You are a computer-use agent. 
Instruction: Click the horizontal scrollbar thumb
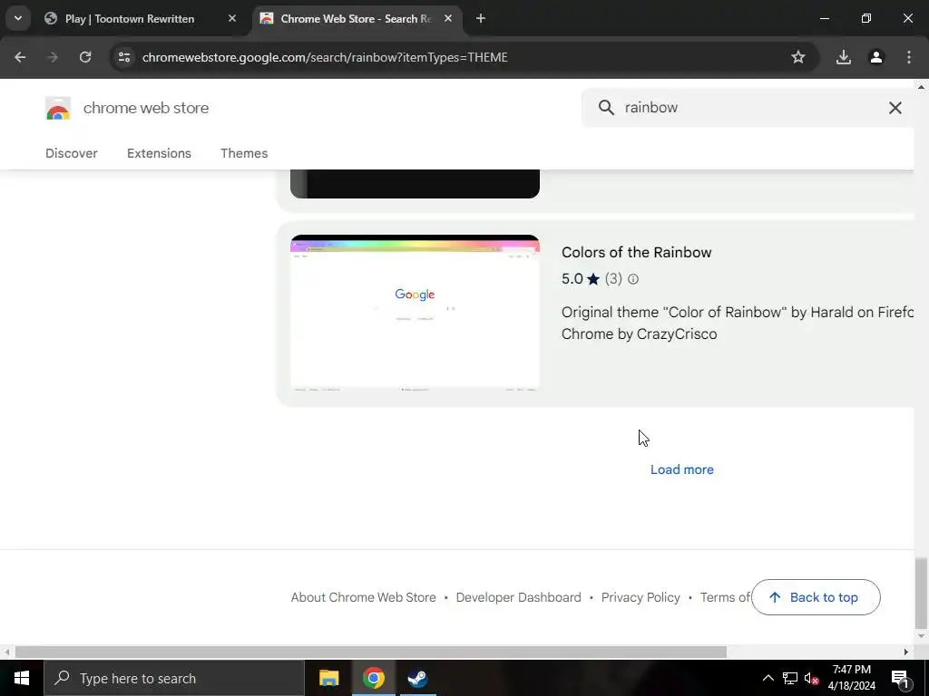point(371,652)
